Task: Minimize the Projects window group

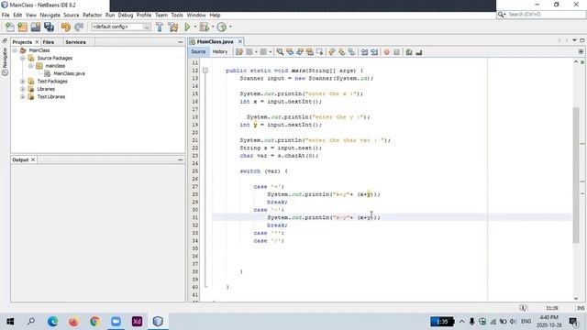Action: pos(181,42)
